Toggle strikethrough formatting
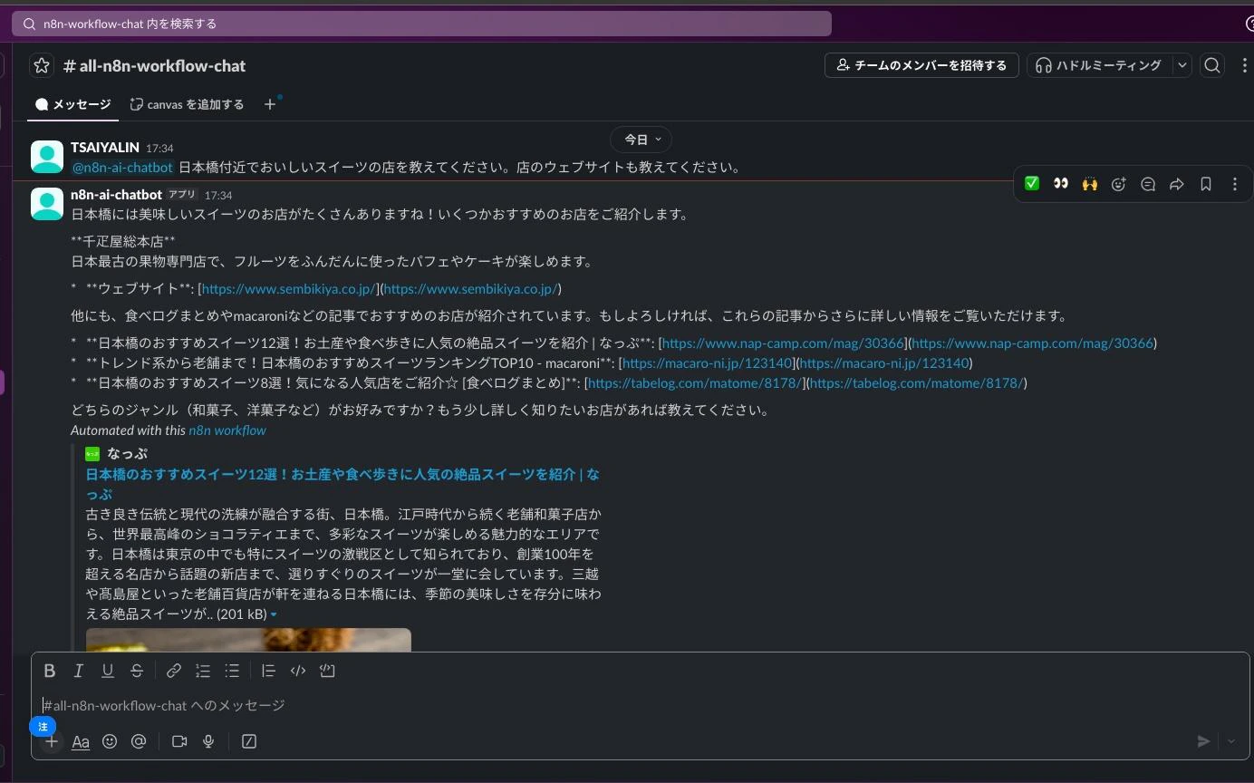The height and width of the screenshot is (783, 1254). tap(137, 671)
